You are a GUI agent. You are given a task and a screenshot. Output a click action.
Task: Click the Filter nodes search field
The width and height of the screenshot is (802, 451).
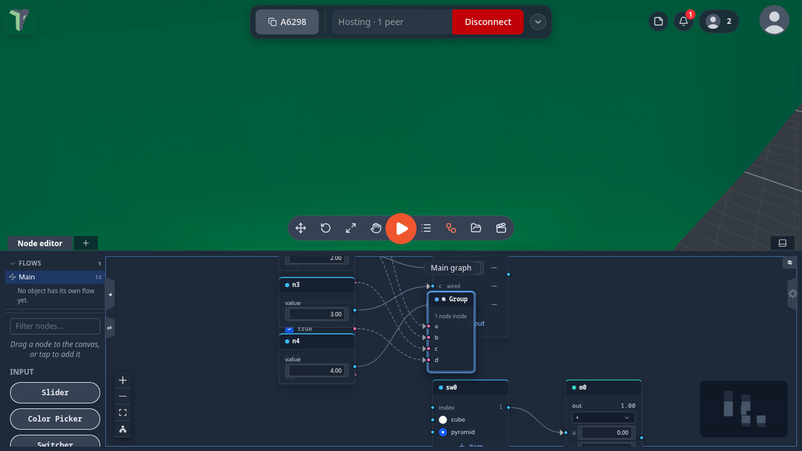coord(55,326)
